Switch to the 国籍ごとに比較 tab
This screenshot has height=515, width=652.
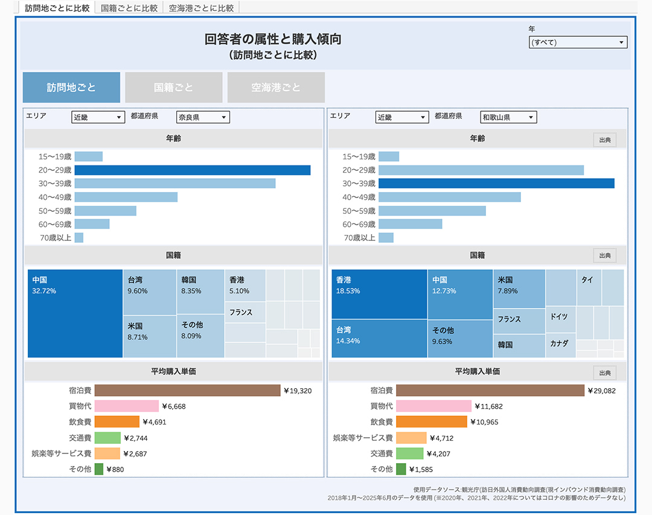129,8
